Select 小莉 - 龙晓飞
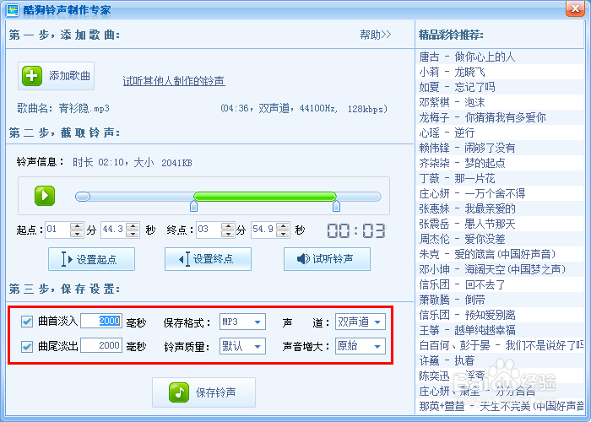 (500, 72)
